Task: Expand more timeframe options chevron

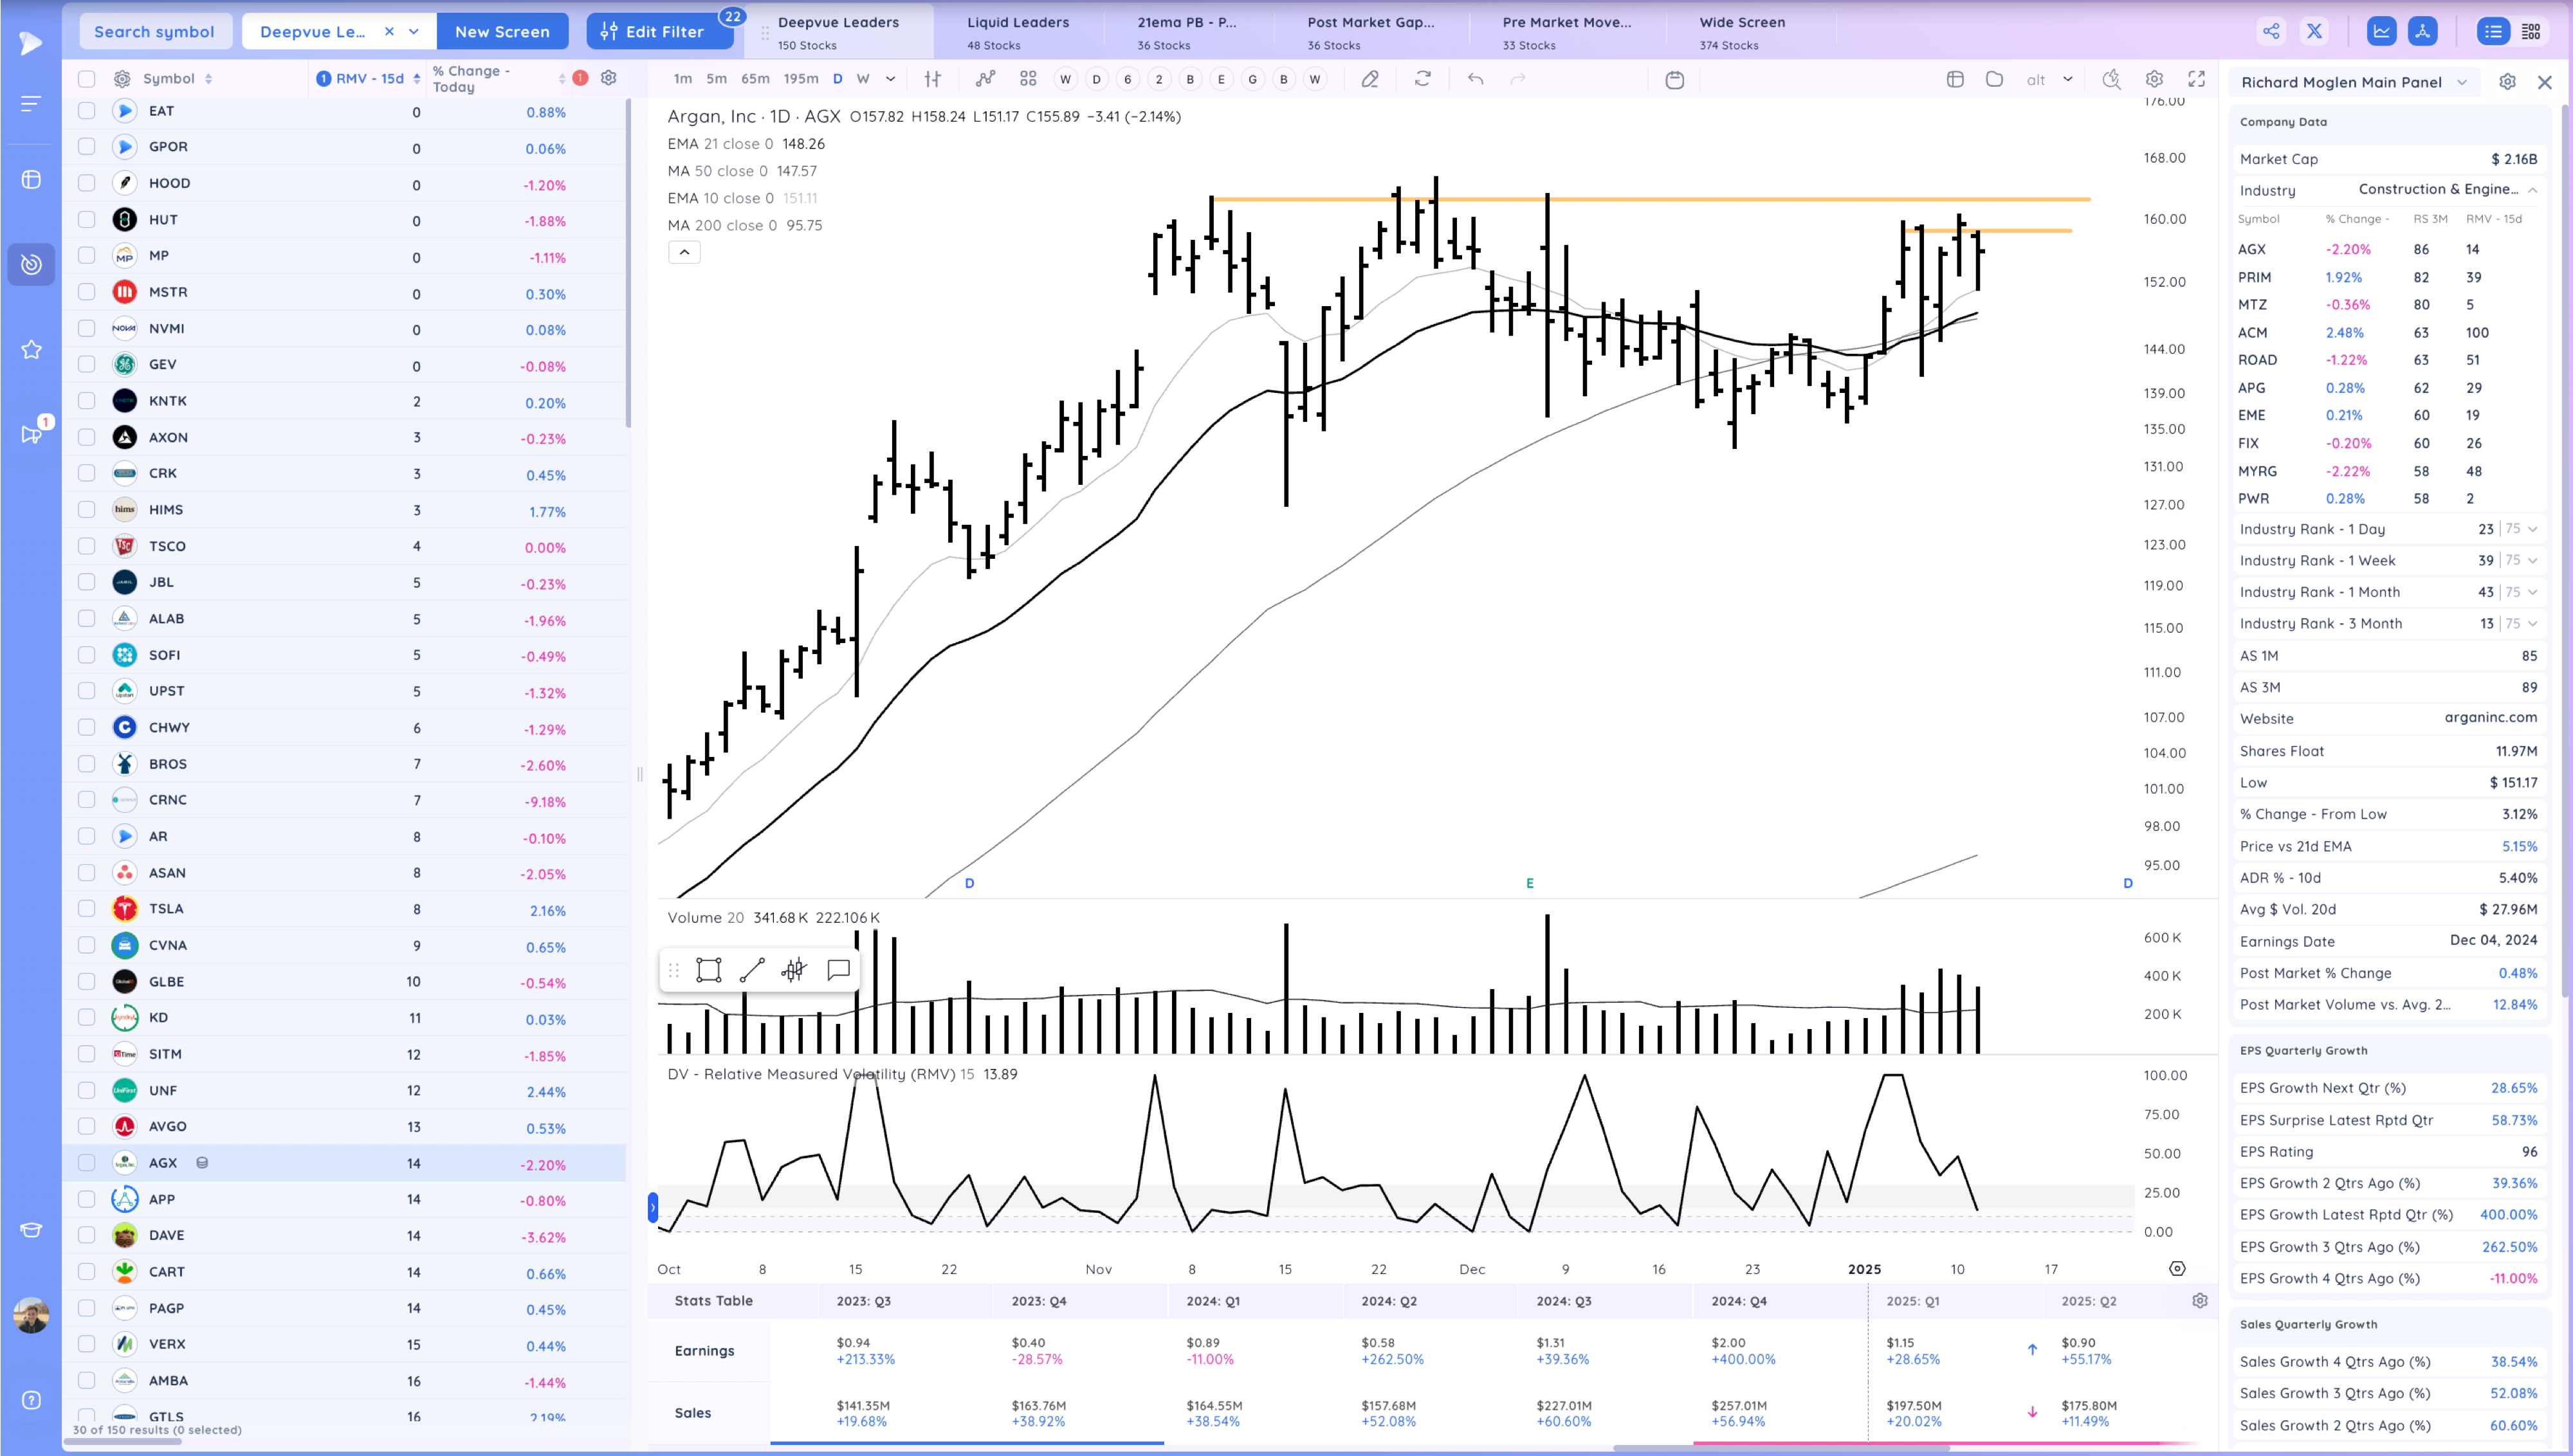Action: tap(890, 79)
